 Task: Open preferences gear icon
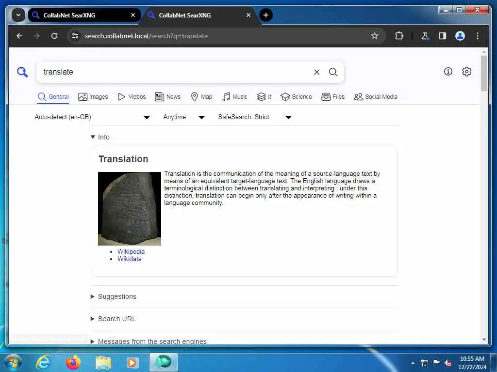(466, 72)
